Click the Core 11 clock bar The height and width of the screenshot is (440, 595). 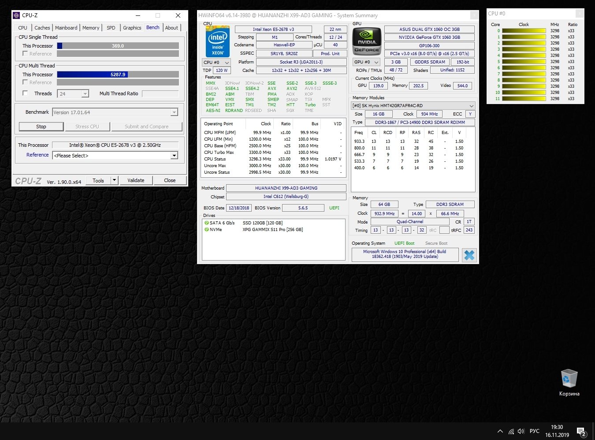pos(524,99)
